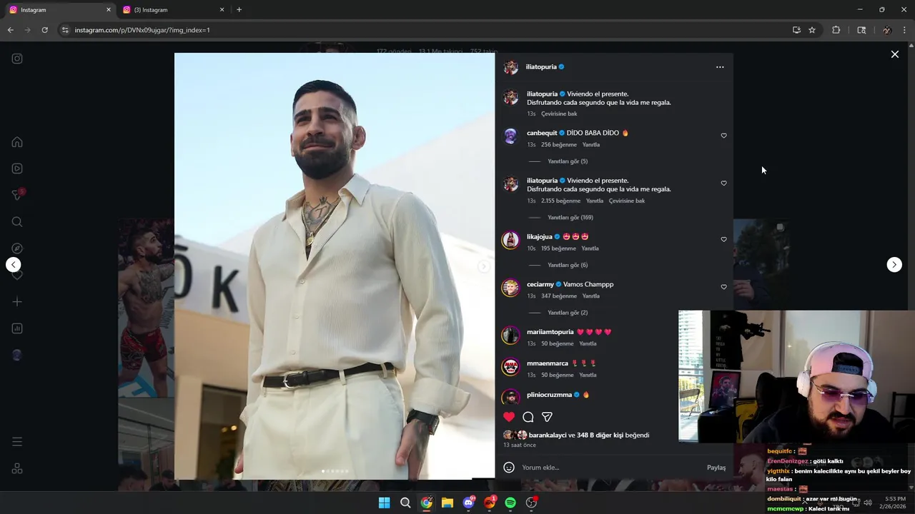Open canbequit's avatar

click(x=510, y=136)
